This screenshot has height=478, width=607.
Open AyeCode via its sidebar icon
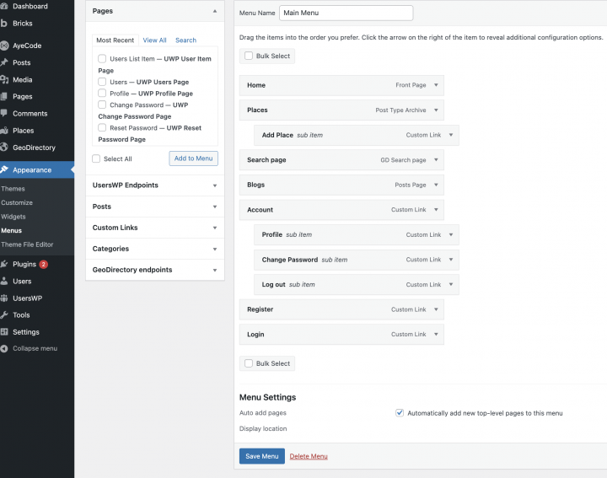(5, 46)
